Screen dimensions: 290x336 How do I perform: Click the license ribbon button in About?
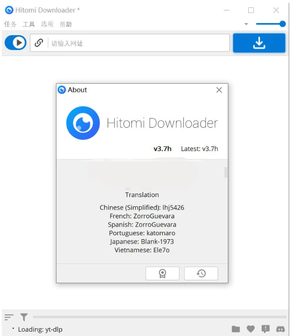pos(162,273)
